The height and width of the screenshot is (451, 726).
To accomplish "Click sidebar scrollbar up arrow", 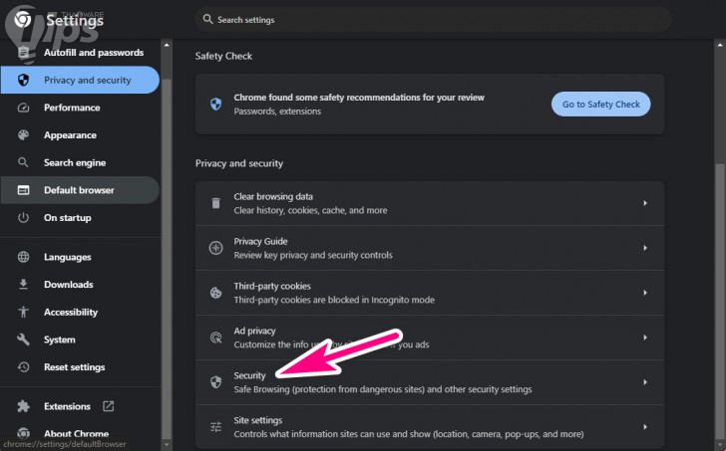I will tap(167, 45).
